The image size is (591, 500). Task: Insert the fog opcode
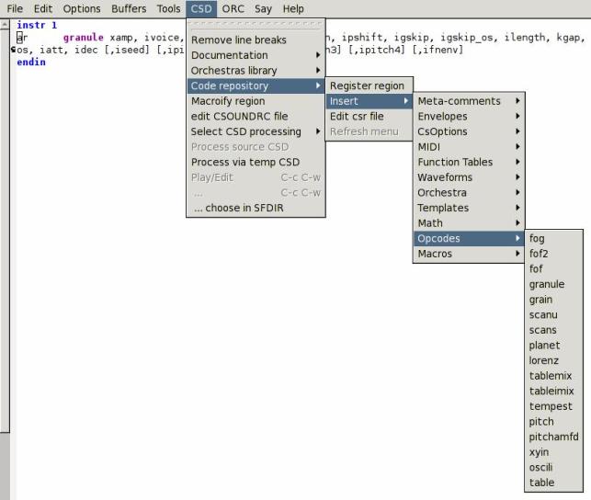[x=553, y=238]
